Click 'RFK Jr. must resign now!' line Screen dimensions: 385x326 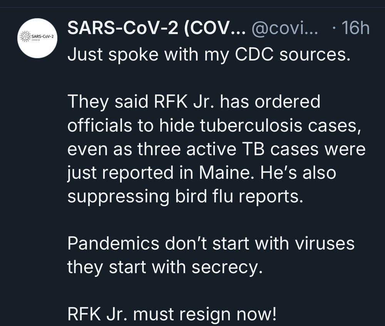172,314
